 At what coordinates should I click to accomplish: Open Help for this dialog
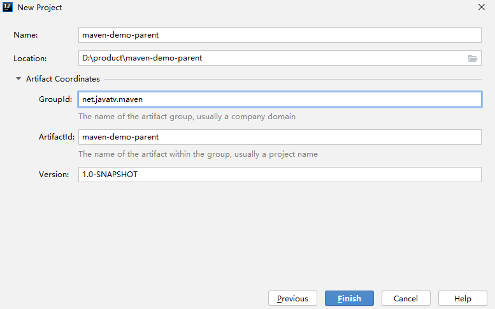tap(463, 298)
